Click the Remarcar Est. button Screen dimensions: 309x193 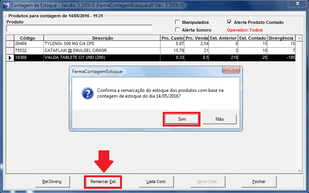coord(103,181)
